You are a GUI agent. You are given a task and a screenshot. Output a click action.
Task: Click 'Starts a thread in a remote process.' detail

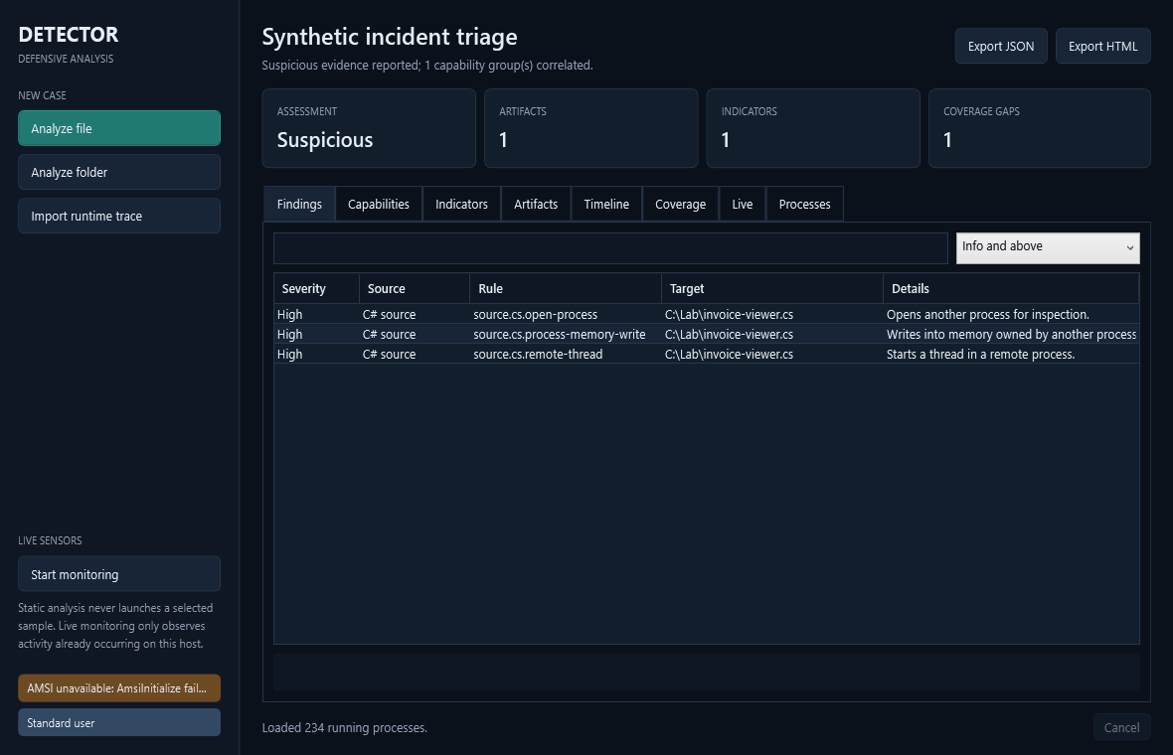[x=981, y=355]
